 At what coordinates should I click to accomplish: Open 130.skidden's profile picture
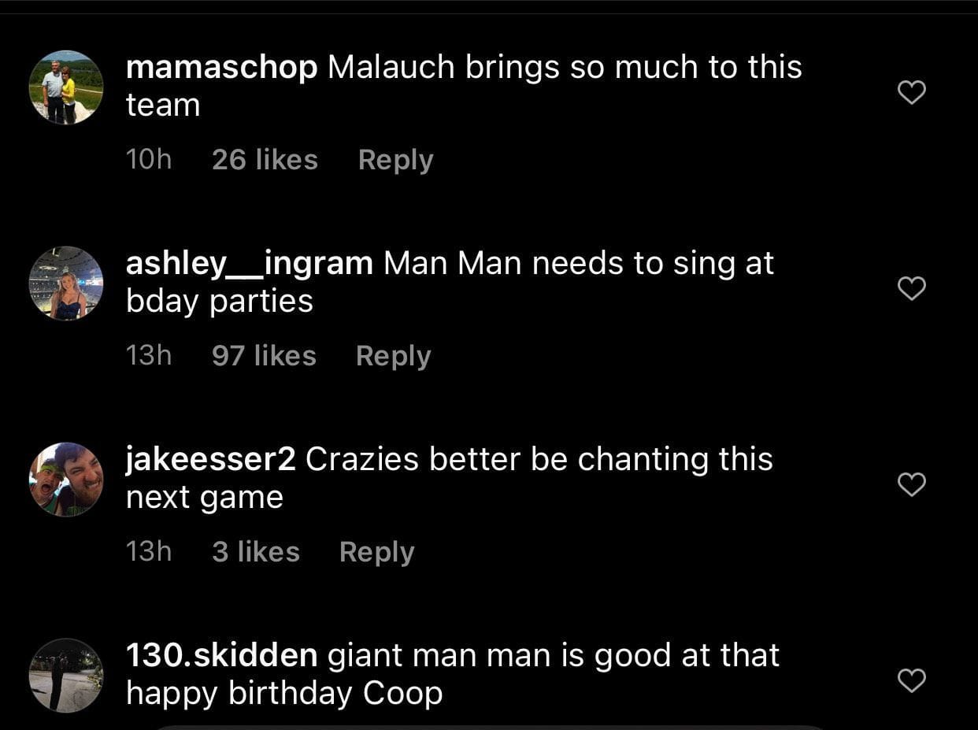(66, 676)
